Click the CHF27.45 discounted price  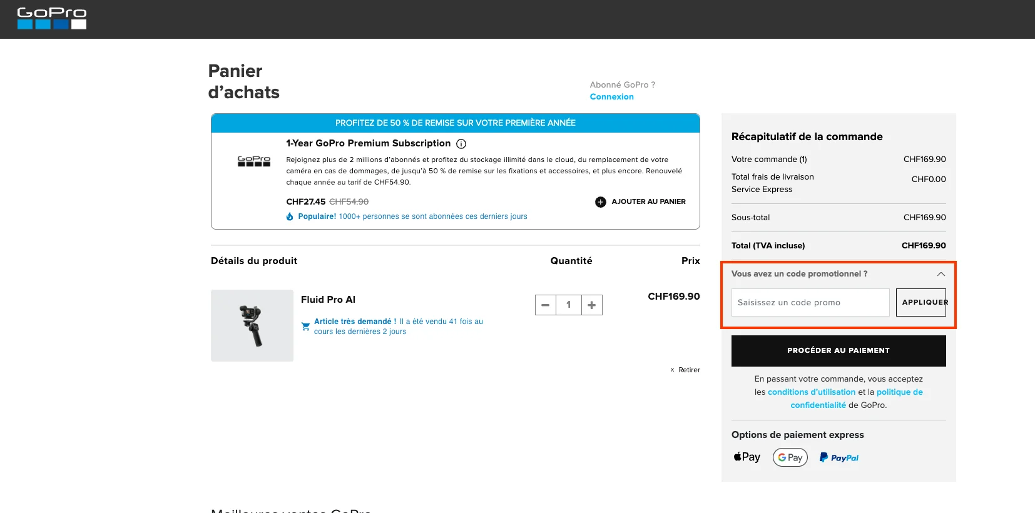306,202
